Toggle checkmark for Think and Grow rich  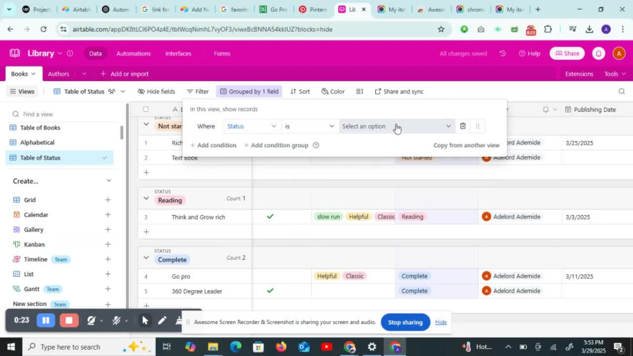point(270,217)
